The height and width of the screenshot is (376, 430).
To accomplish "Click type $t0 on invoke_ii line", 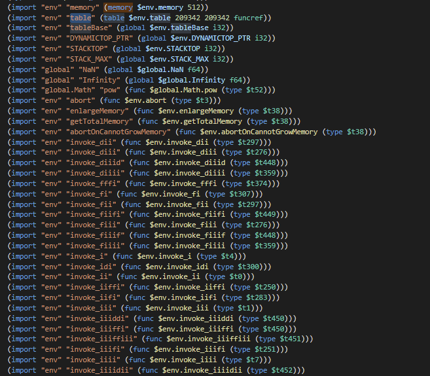I will click(x=236, y=277).
